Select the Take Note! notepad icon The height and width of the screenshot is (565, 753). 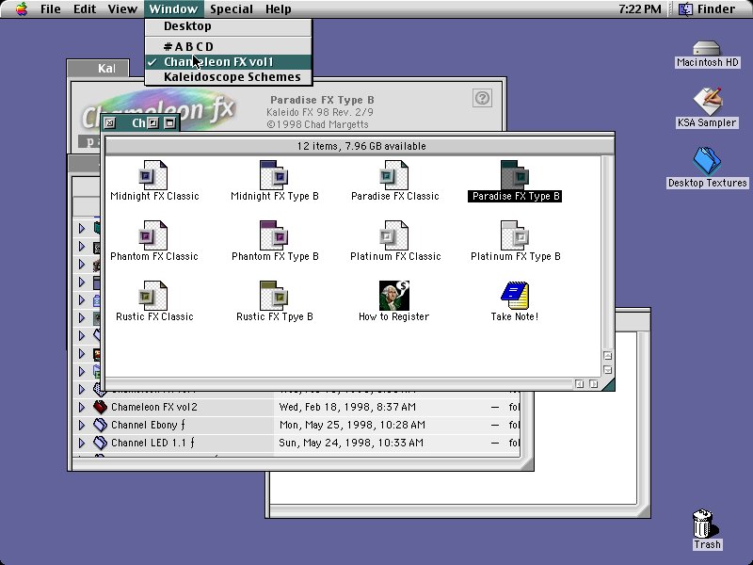coord(515,296)
